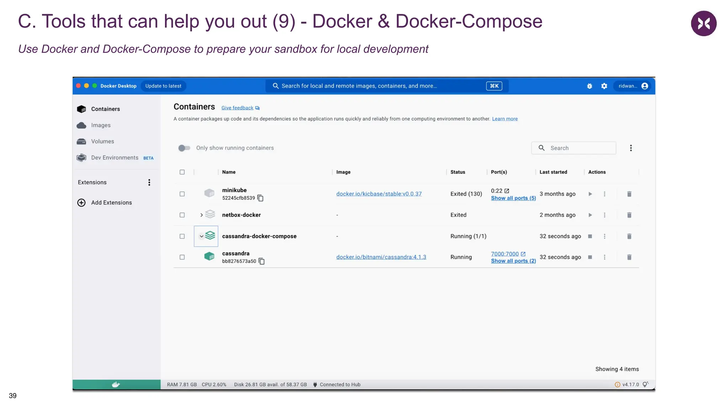Open the ridwan account menu
728x409 pixels.
[x=633, y=86]
